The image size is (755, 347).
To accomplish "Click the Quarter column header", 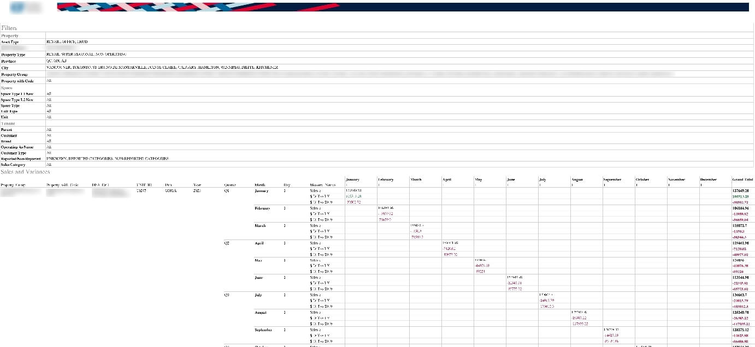I will (230, 185).
